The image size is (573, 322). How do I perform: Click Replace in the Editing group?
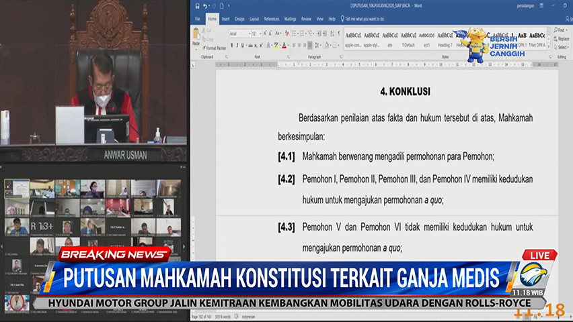point(562,39)
